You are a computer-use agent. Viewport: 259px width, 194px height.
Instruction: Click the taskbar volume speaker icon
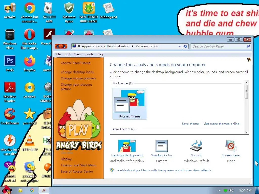(231, 190)
